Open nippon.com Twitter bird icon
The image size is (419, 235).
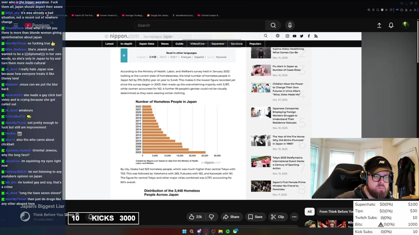(x=301, y=36)
